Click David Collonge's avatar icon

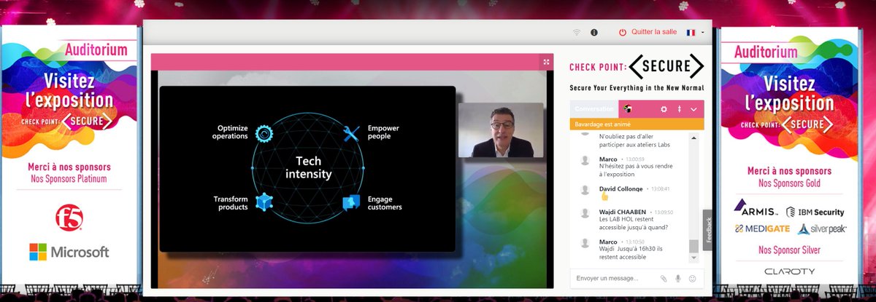[584, 190]
